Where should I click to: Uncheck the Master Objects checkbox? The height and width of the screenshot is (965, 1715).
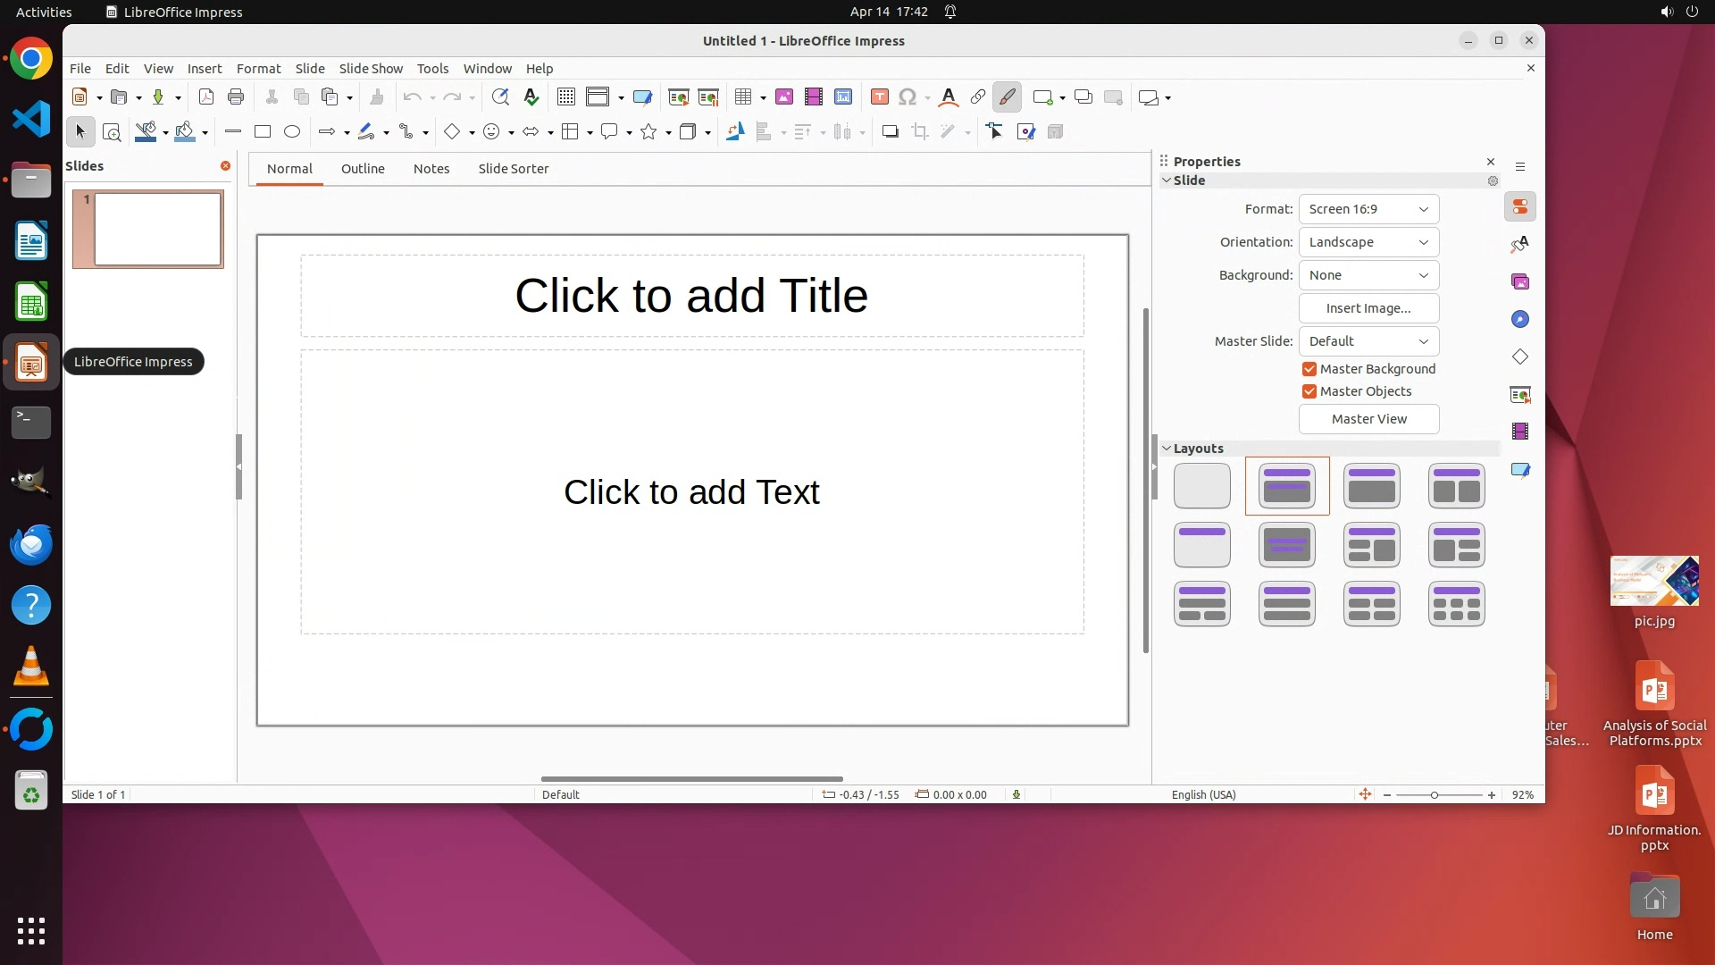coord(1309,391)
